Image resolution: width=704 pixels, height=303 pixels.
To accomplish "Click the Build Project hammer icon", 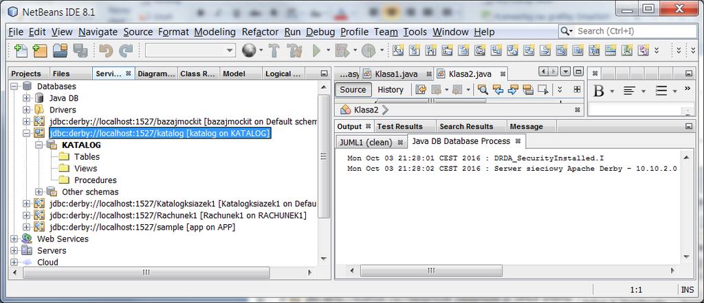I will coord(274,51).
